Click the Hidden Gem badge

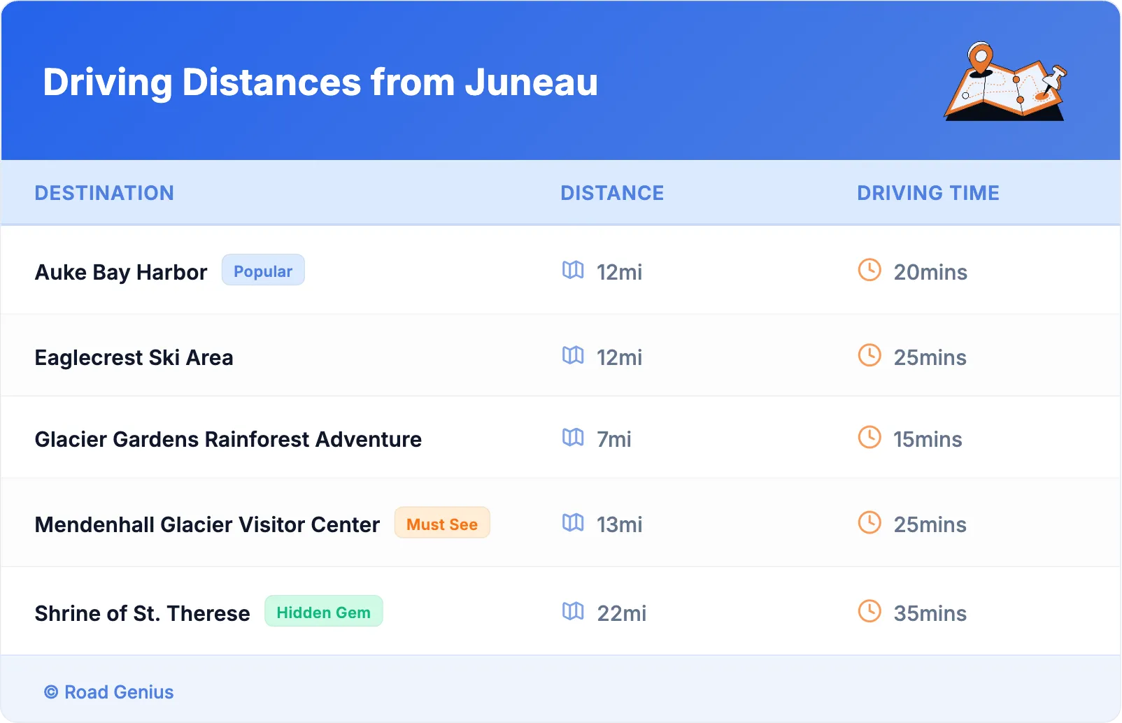pyautogui.click(x=323, y=611)
